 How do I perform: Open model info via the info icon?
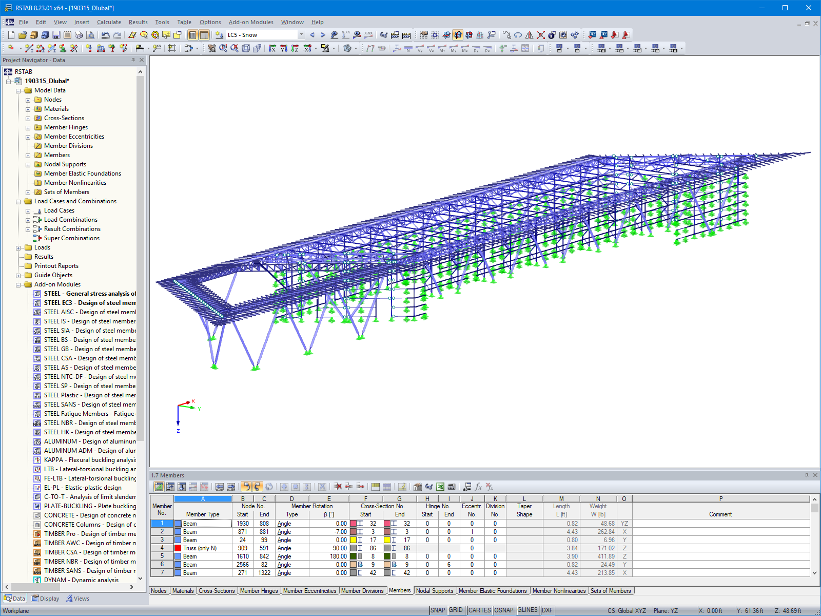[x=552, y=35]
